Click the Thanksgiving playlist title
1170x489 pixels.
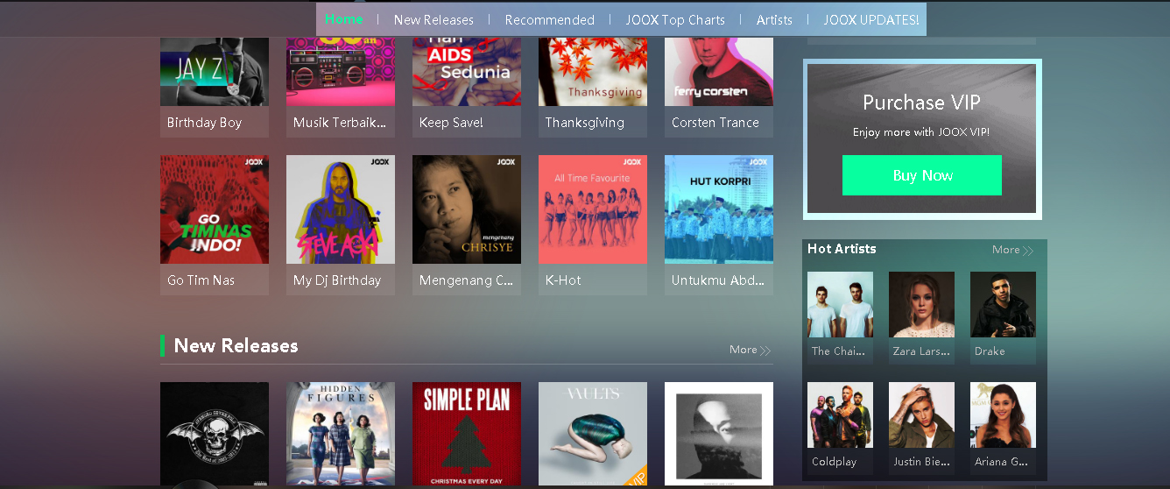tap(584, 123)
